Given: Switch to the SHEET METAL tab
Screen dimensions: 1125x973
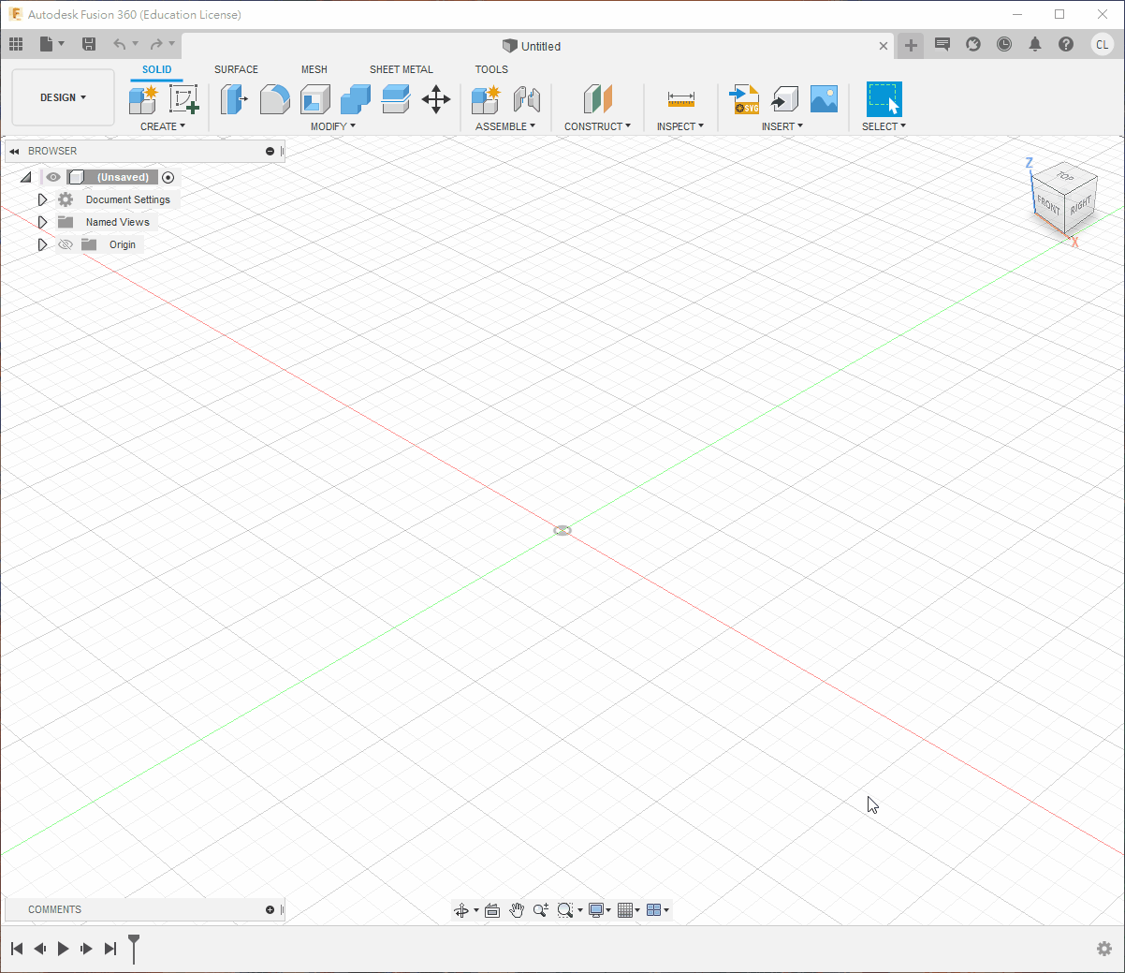Looking at the screenshot, I should click(x=401, y=69).
